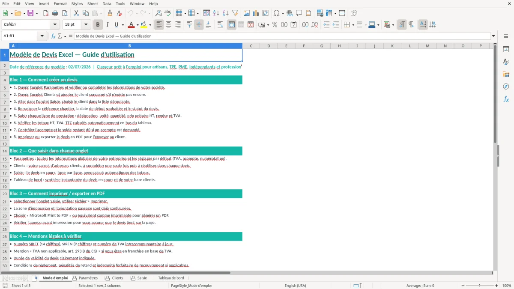The image size is (514, 289).
Task: Open Format as Currency dropdown arrow
Action: point(268,25)
